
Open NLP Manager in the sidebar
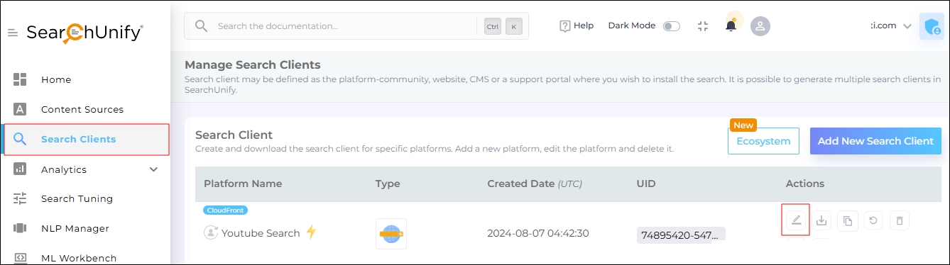coord(75,228)
